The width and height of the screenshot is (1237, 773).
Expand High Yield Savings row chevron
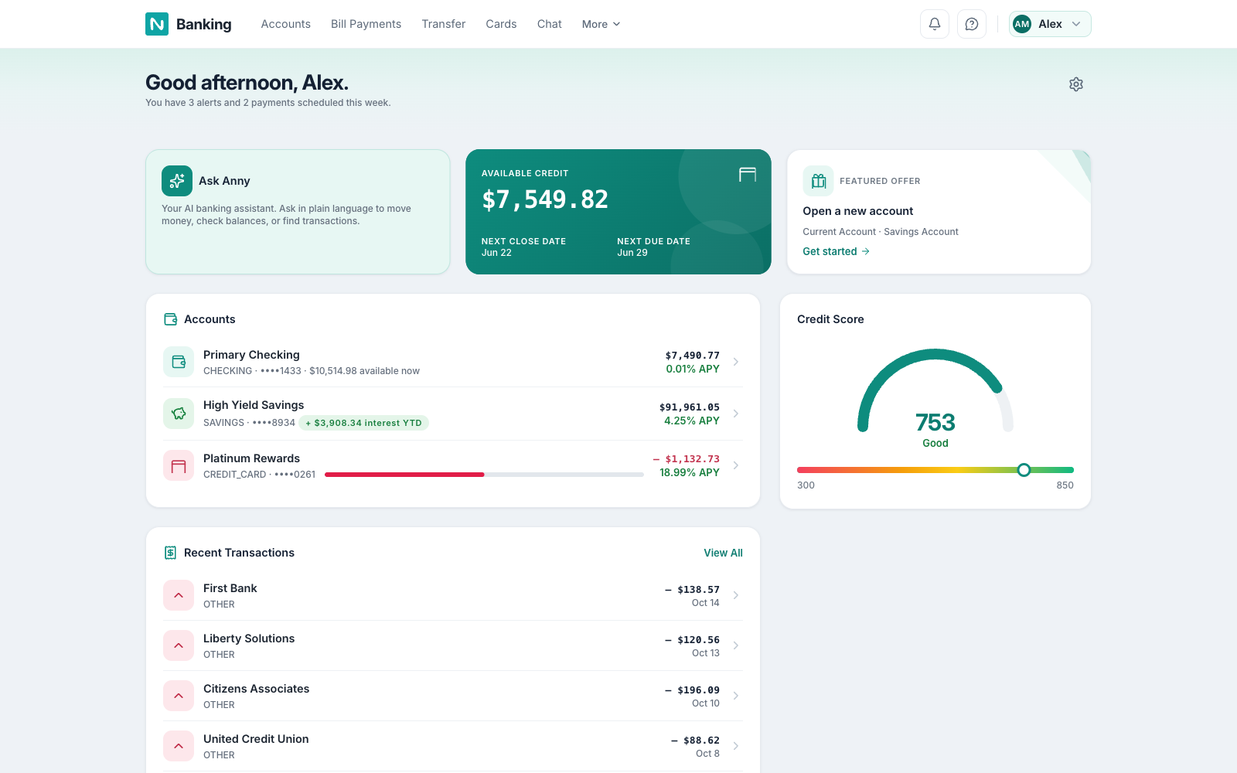tap(736, 414)
